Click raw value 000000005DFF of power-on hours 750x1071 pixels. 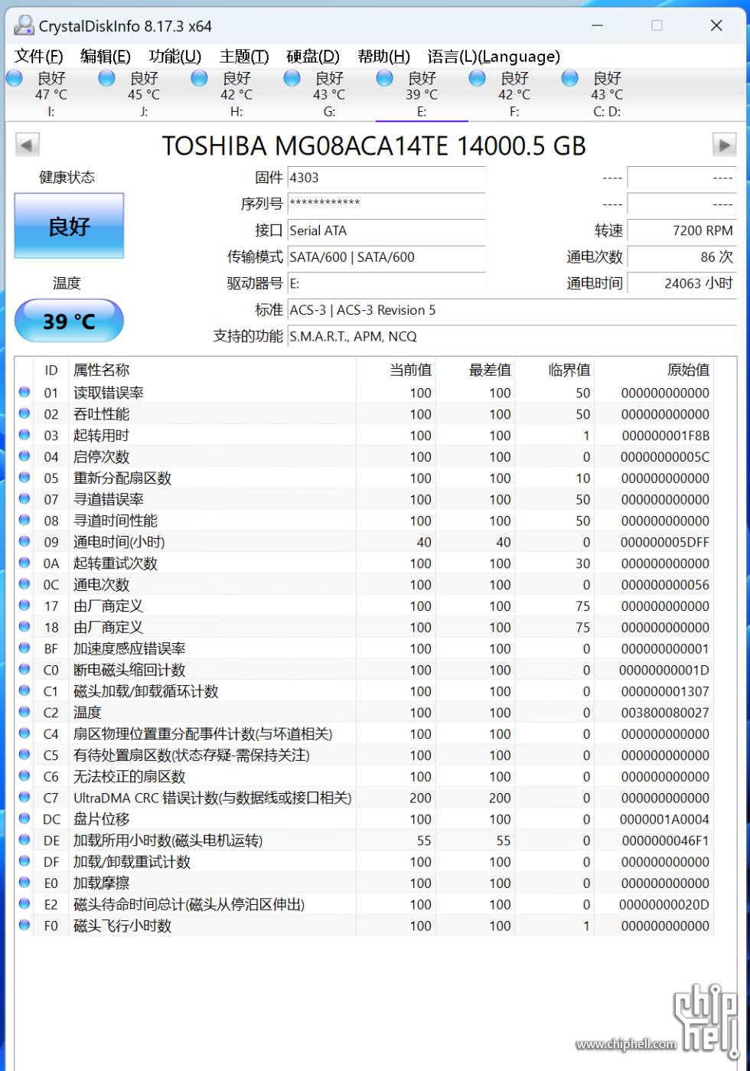pos(665,542)
